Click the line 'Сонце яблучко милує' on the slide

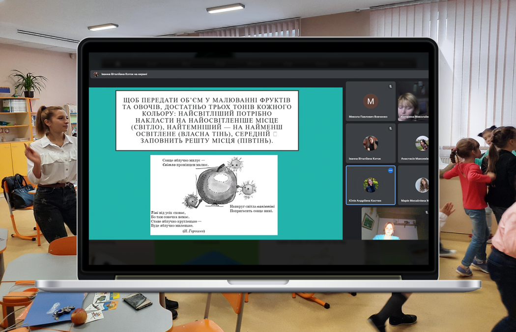[x=183, y=160]
